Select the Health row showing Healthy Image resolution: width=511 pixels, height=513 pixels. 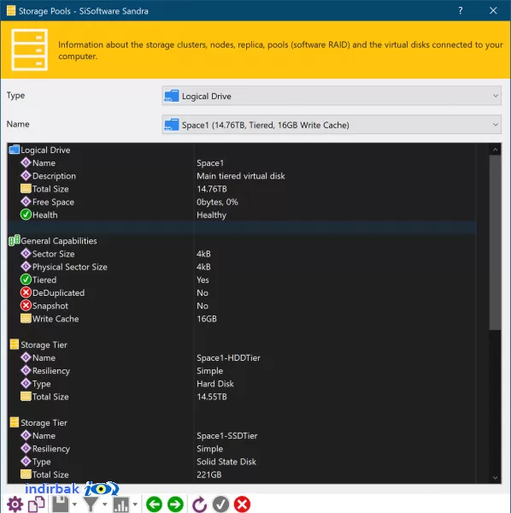click(x=242, y=215)
